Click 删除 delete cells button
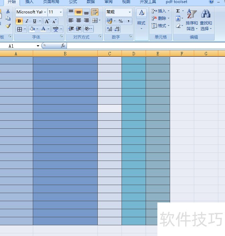225x236 pixels. pyautogui.click(x=160, y=18)
